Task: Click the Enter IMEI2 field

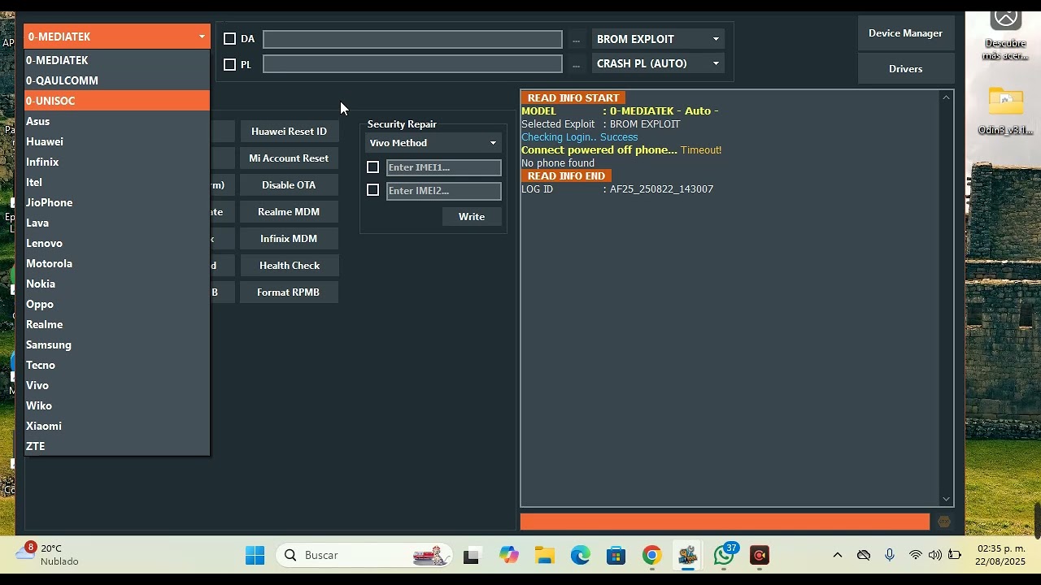Action: [x=443, y=191]
